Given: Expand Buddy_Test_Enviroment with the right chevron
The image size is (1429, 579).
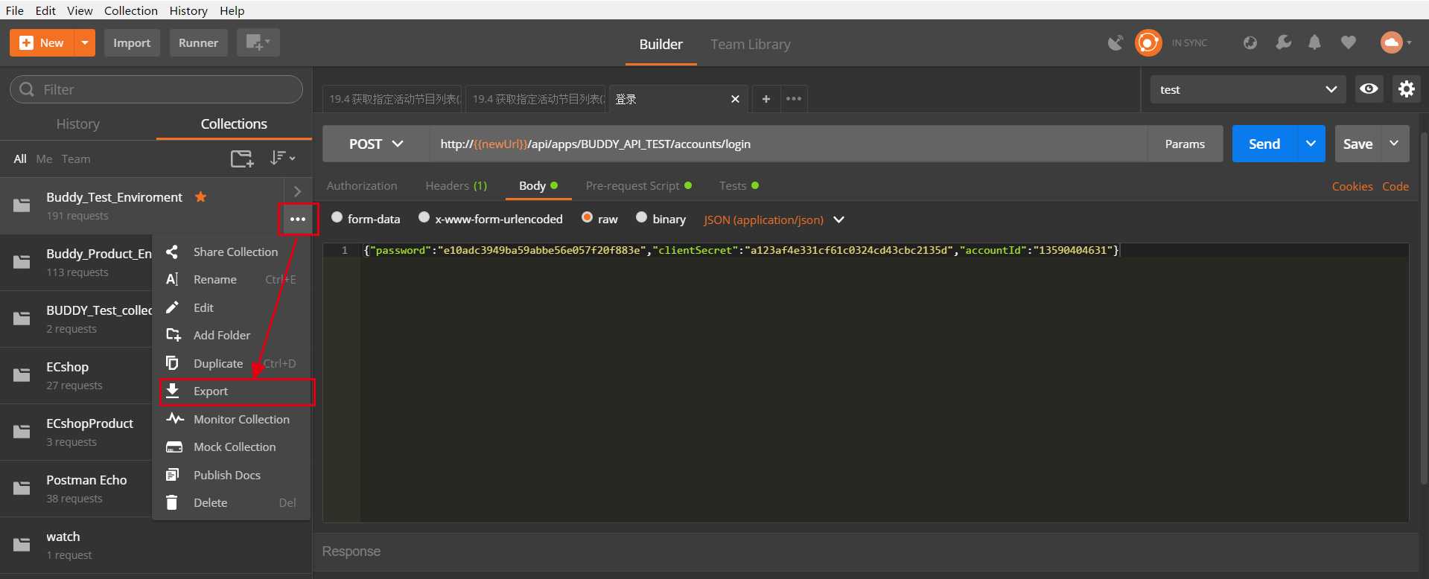Looking at the screenshot, I should tap(297, 191).
